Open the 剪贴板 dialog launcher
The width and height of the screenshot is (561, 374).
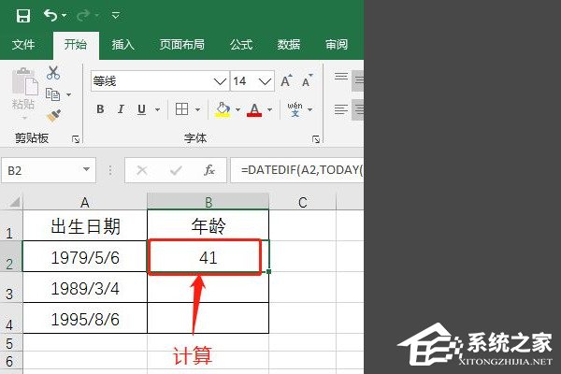pyautogui.click(x=76, y=139)
